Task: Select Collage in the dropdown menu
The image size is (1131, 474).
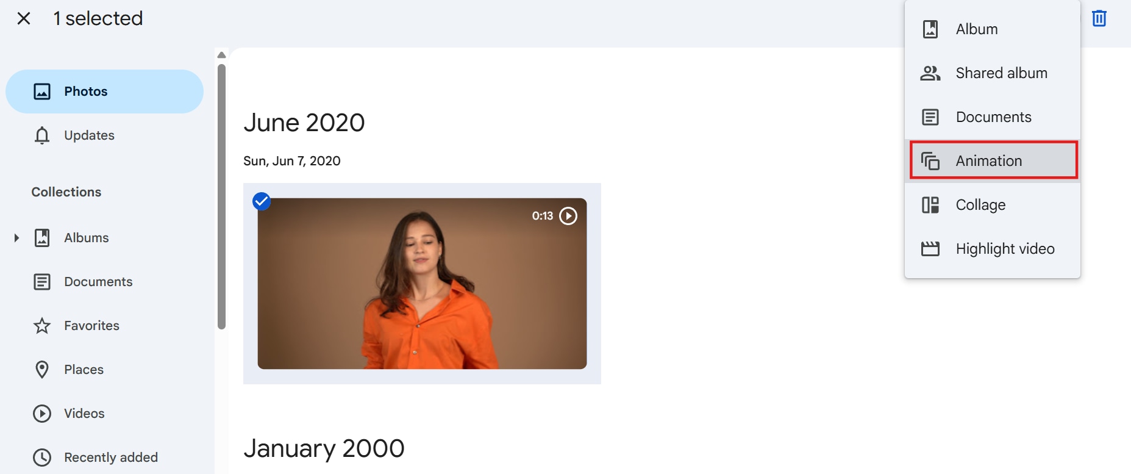Action: click(980, 205)
